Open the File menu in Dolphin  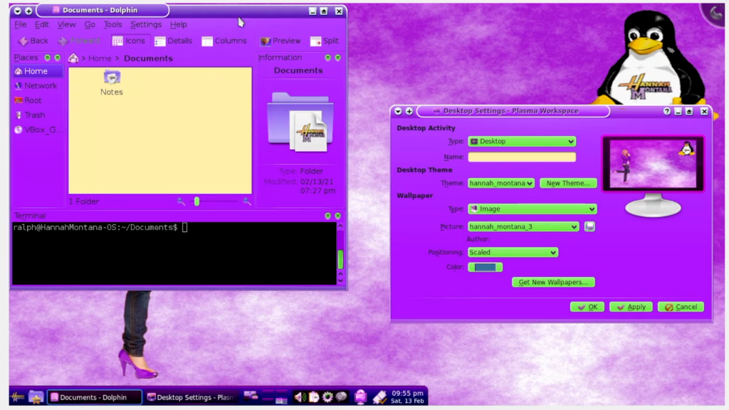pyautogui.click(x=21, y=25)
